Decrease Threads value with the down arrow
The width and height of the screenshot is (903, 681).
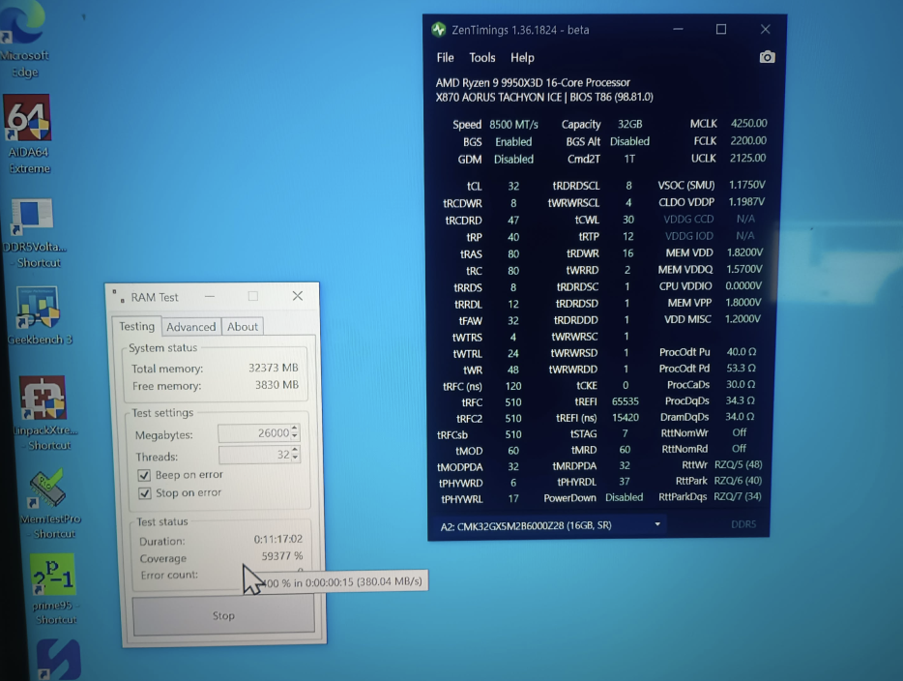pyautogui.click(x=295, y=459)
